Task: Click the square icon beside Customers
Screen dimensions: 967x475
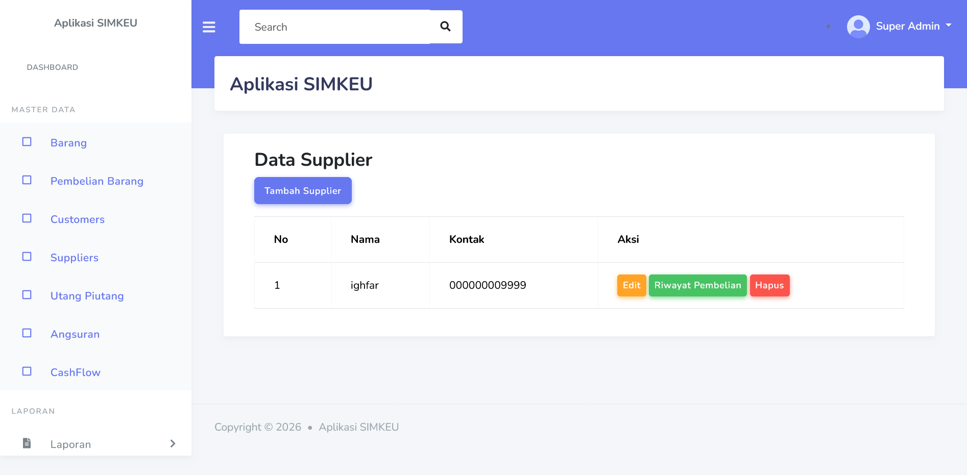Action: tap(27, 218)
